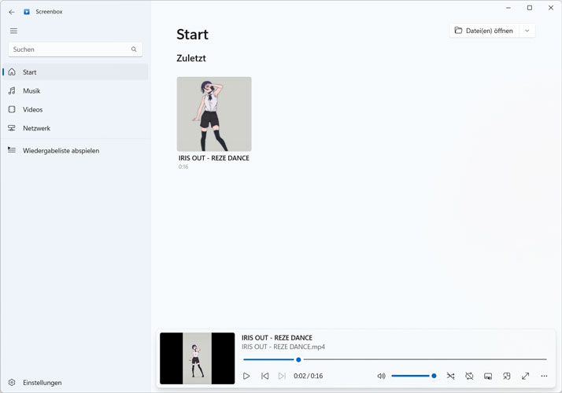Open the cast to device icon
The width and height of the screenshot is (562, 393).
[488, 376]
